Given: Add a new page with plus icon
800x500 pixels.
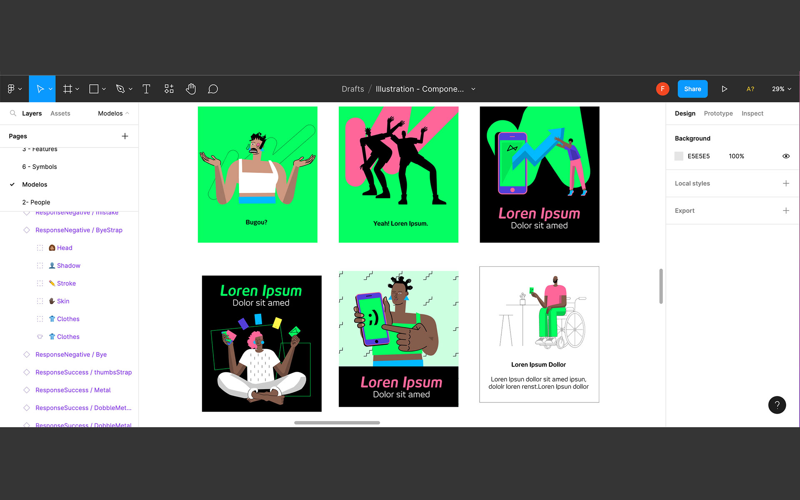Looking at the screenshot, I should [125, 136].
